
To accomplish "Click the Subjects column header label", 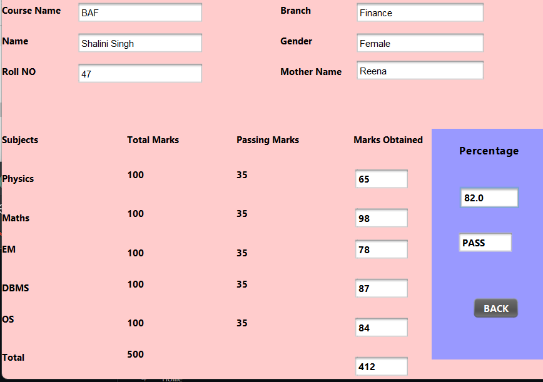I will (x=19, y=140).
